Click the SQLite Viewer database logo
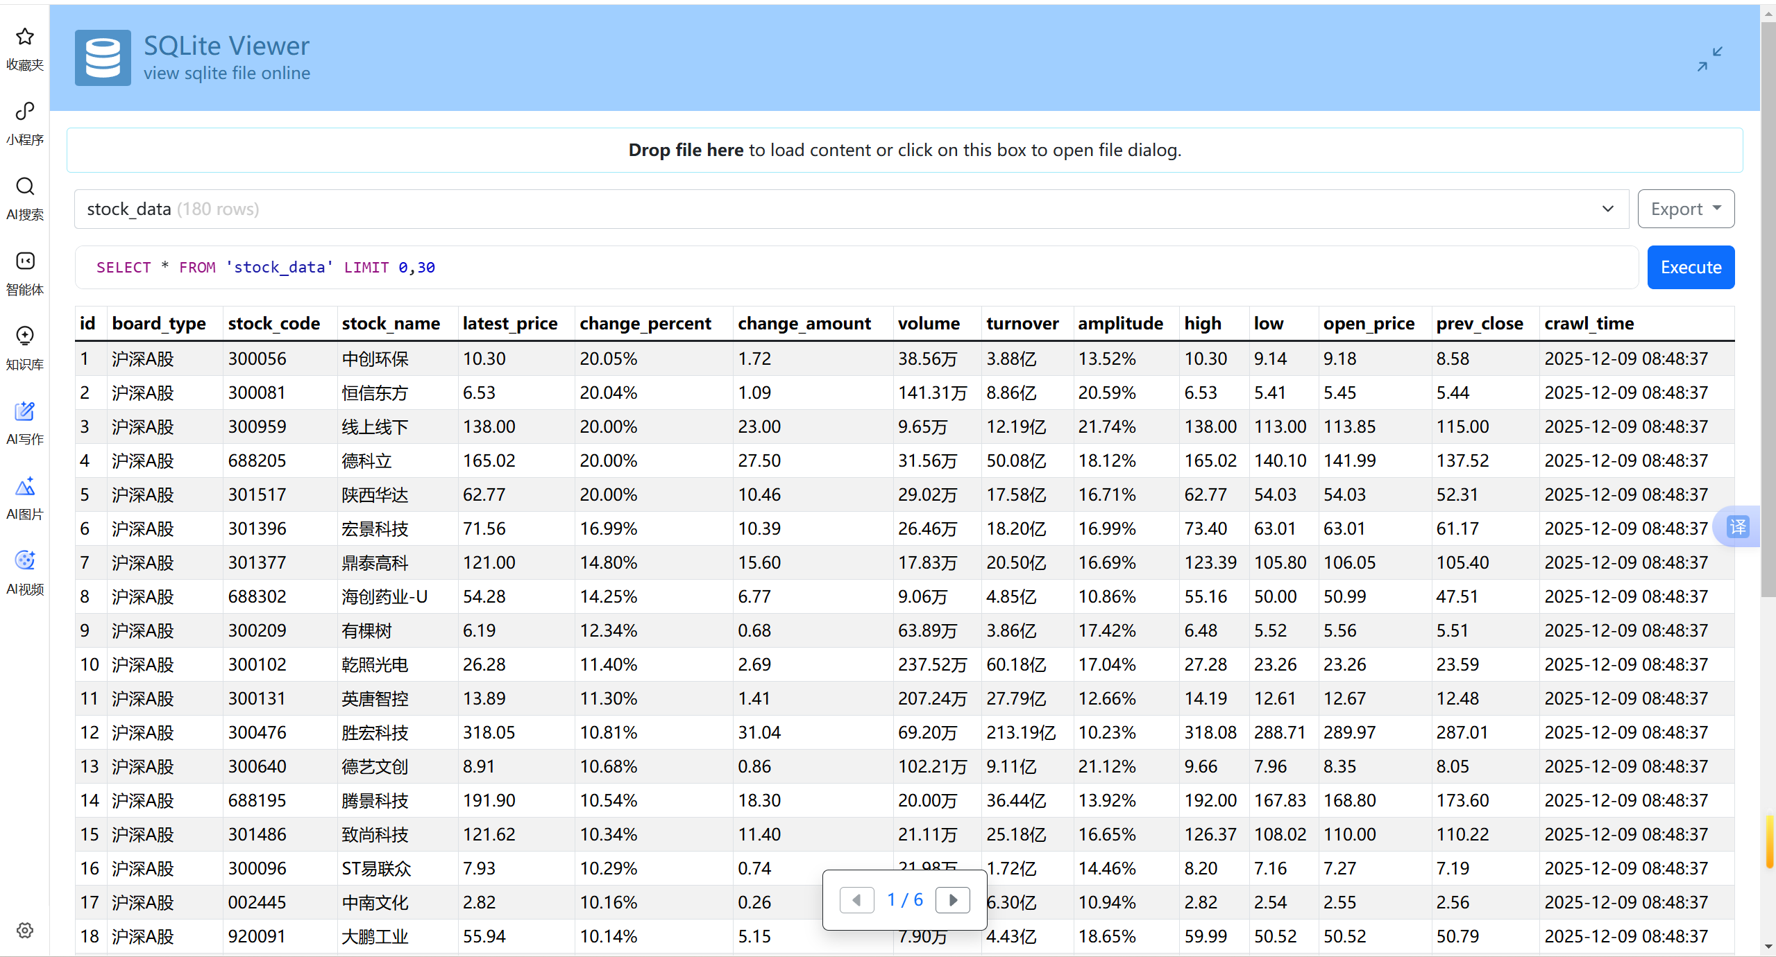Image resolution: width=1776 pixels, height=957 pixels. (x=103, y=58)
